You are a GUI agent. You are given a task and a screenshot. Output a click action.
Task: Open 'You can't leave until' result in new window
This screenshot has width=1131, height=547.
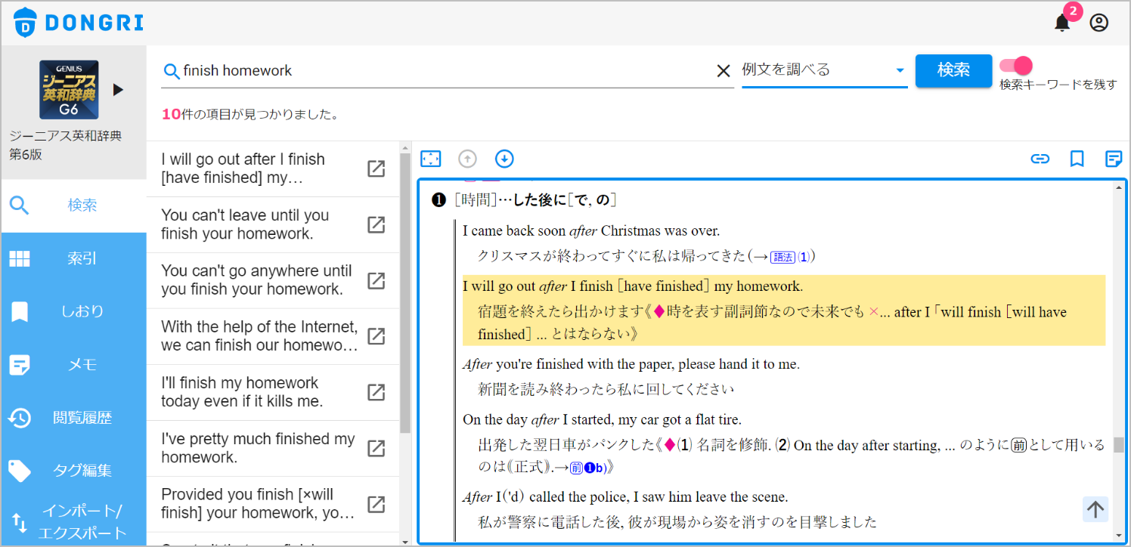point(376,224)
